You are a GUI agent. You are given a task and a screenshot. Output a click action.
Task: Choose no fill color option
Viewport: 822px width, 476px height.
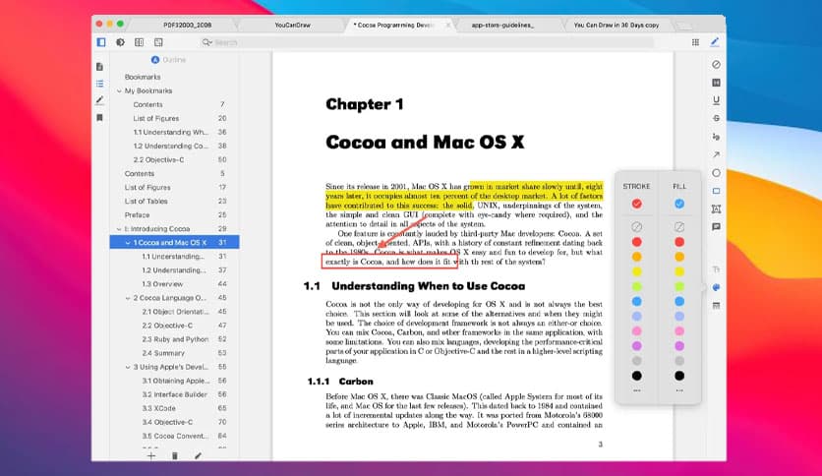678,227
